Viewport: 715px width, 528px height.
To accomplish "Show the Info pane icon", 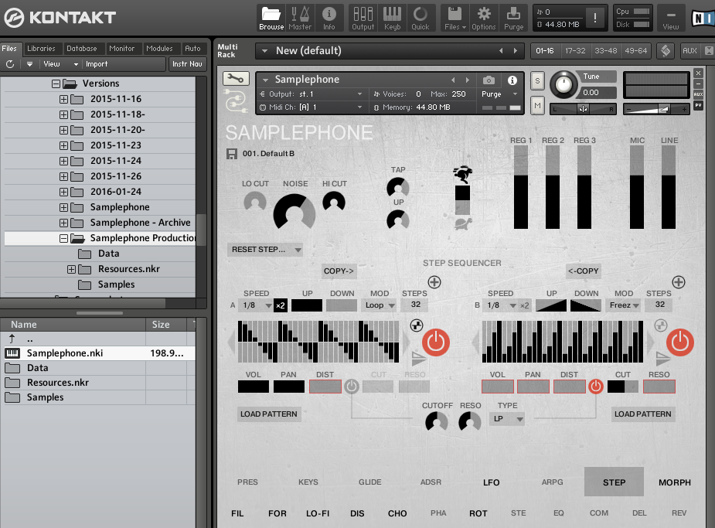I will click(x=329, y=19).
